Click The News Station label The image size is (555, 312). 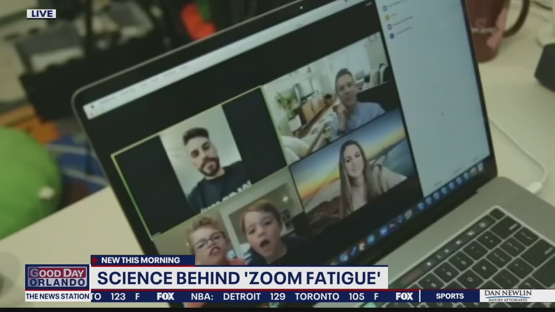pyautogui.click(x=58, y=296)
